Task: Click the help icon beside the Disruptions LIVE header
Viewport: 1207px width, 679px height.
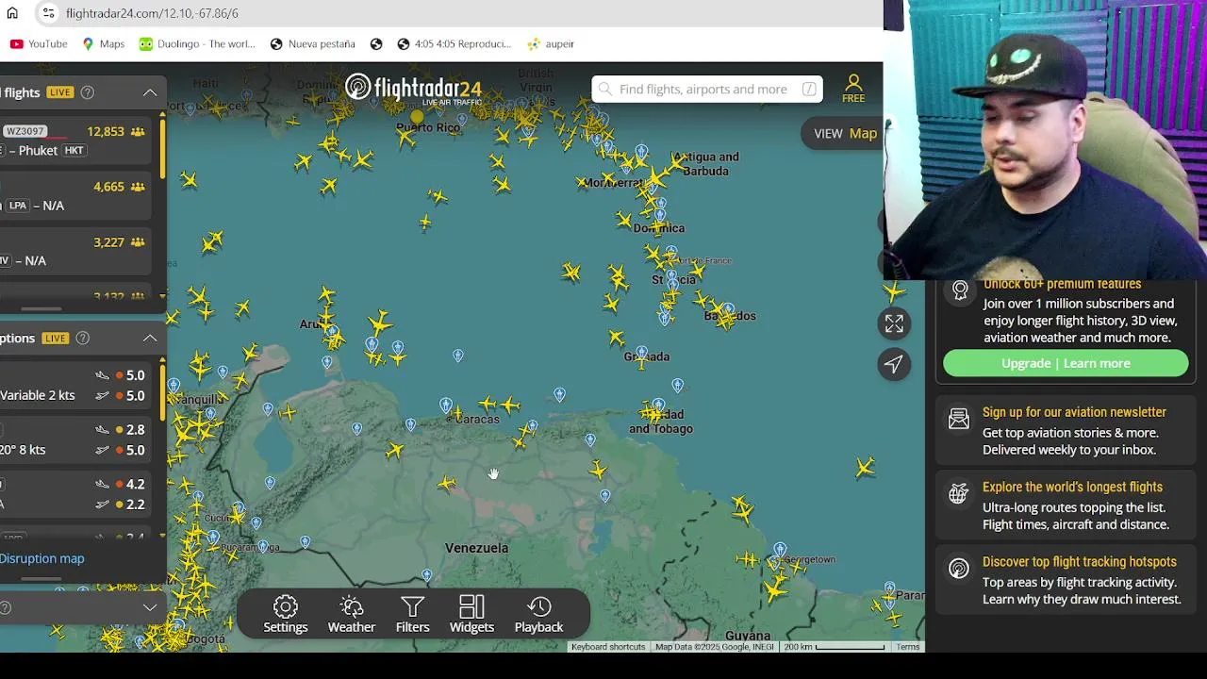Action: [83, 338]
